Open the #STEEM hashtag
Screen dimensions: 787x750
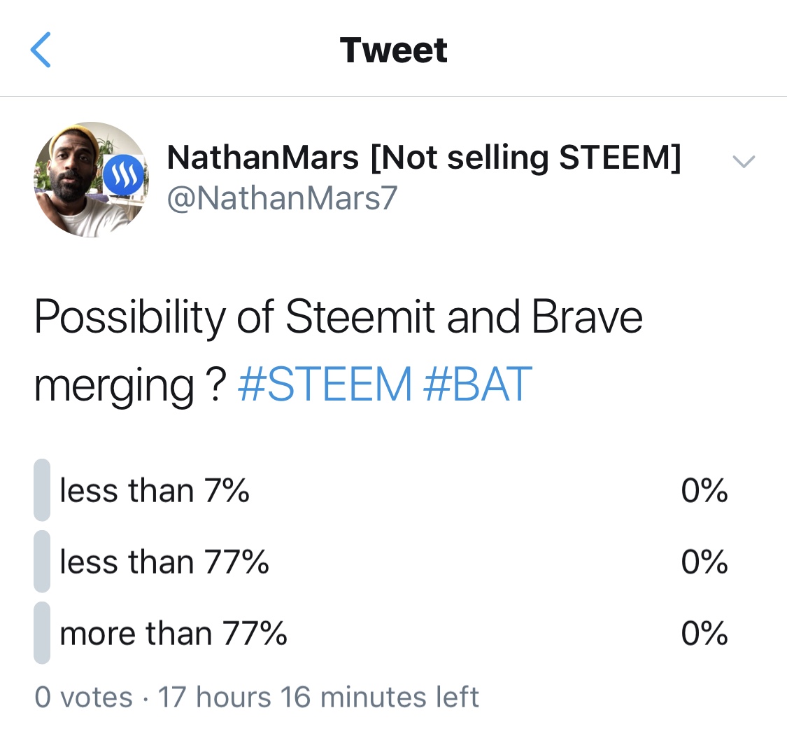pos(325,384)
